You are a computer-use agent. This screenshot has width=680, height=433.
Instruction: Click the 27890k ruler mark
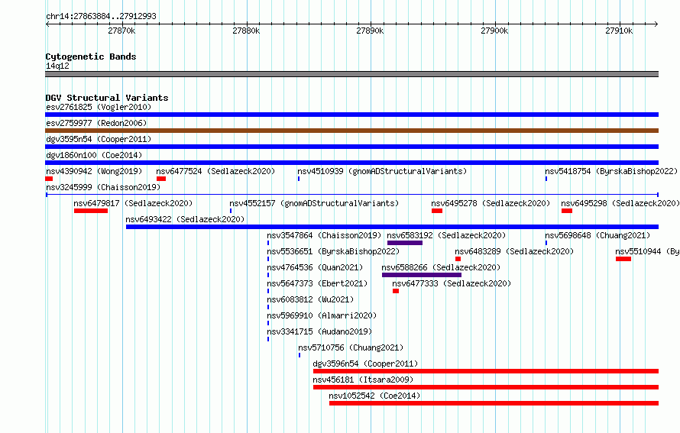[370, 31]
